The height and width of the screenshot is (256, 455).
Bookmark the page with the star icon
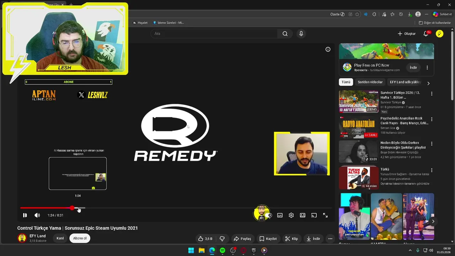[357, 14]
